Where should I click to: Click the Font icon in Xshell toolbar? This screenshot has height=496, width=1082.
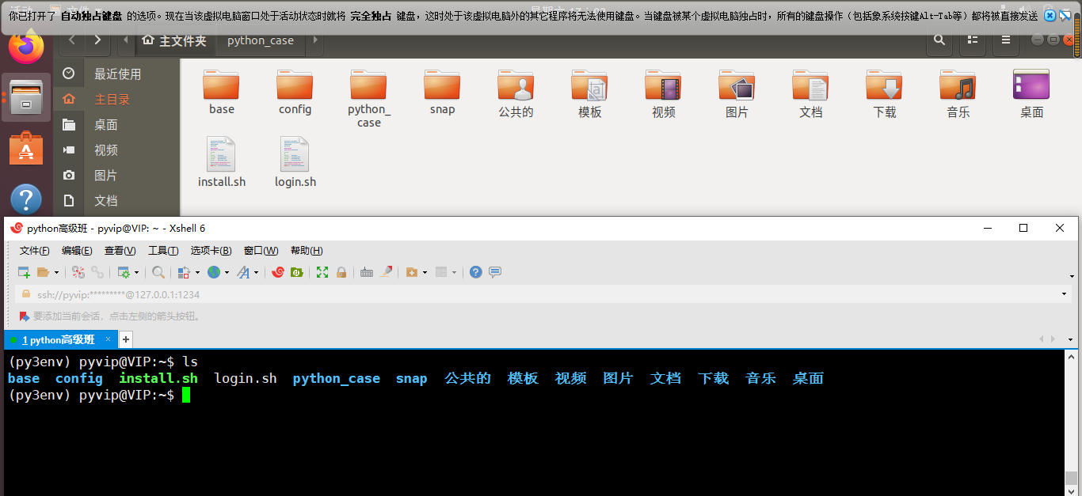(x=243, y=272)
